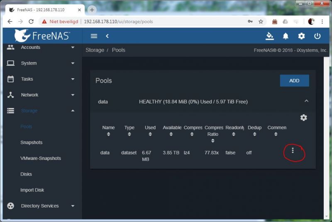Expand the System menu
Screen dimensions: 332x222
click(x=73, y=63)
